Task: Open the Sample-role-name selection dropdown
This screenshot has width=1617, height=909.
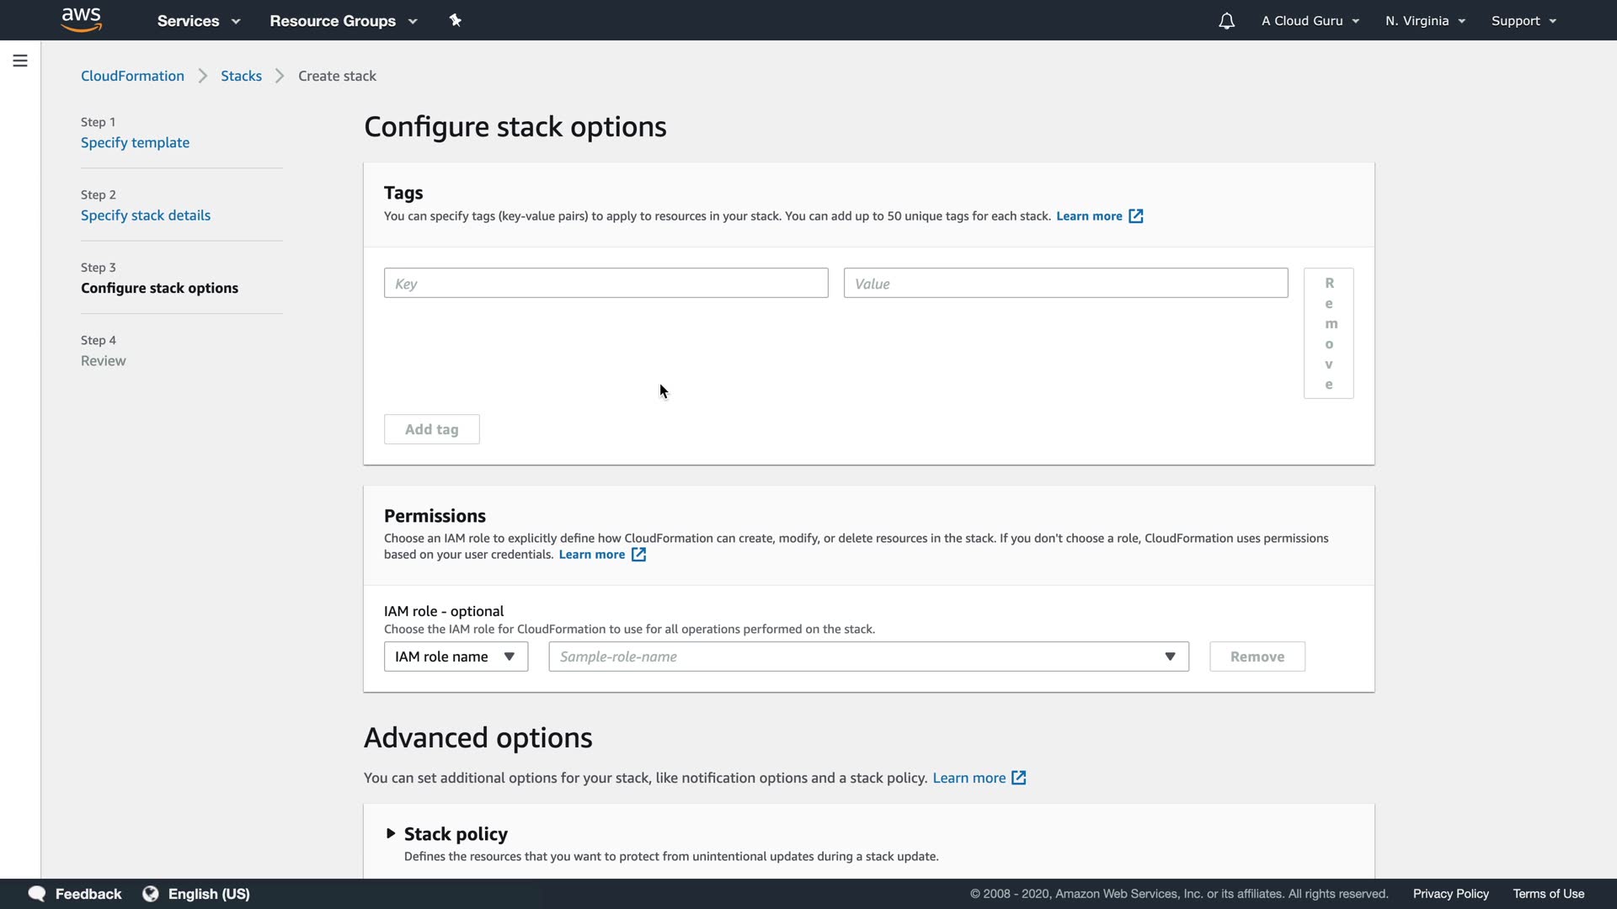Action: point(868,656)
